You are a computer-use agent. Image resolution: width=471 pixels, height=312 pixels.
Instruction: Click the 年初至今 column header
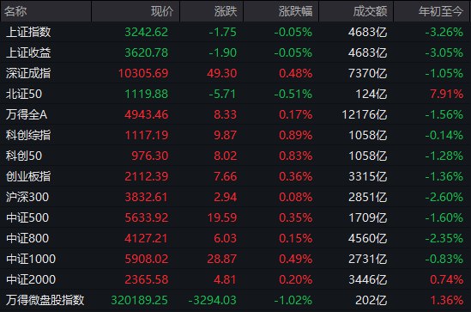pos(432,11)
